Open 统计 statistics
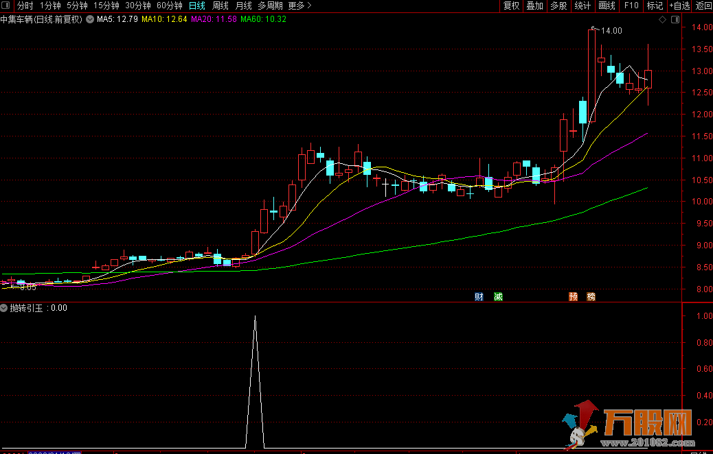The width and height of the screenshot is (713, 454). coord(583,5)
